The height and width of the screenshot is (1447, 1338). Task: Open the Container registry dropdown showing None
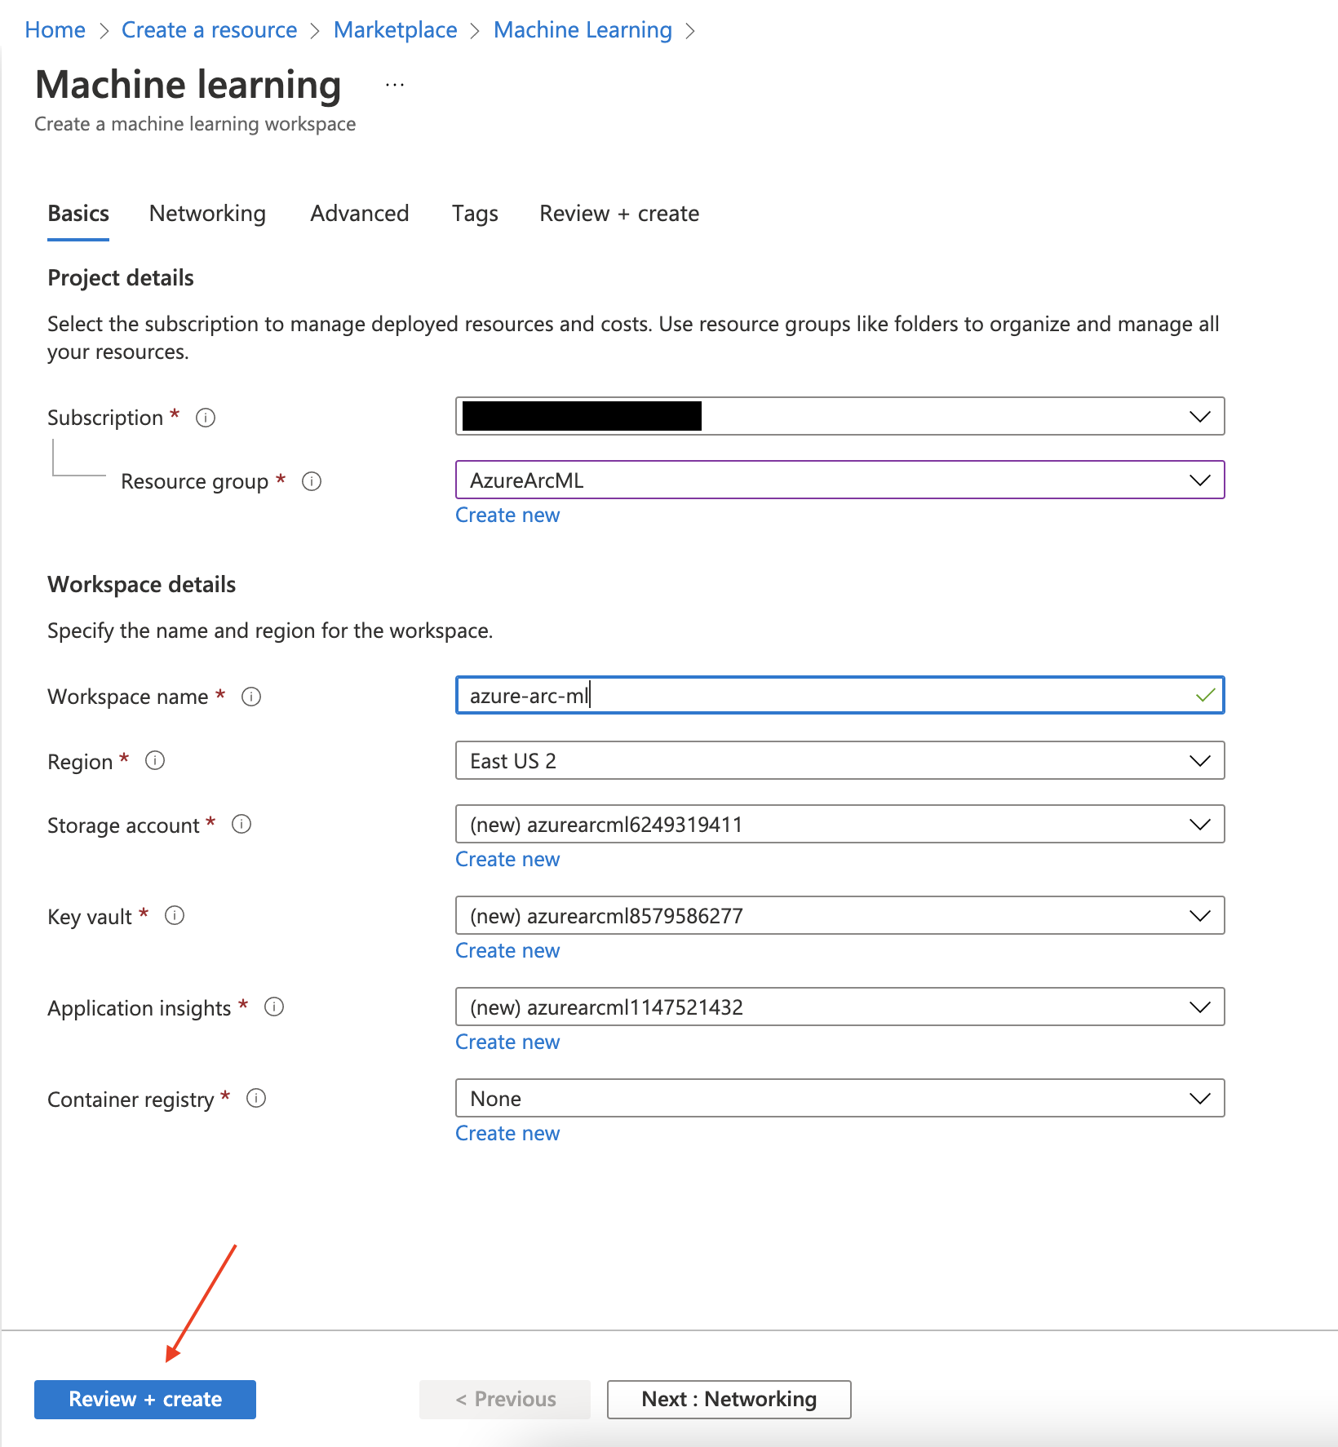(840, 1098)
